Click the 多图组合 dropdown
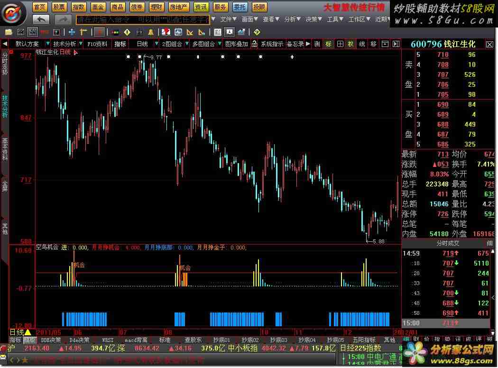498x368 pixels. coord(206,44)
